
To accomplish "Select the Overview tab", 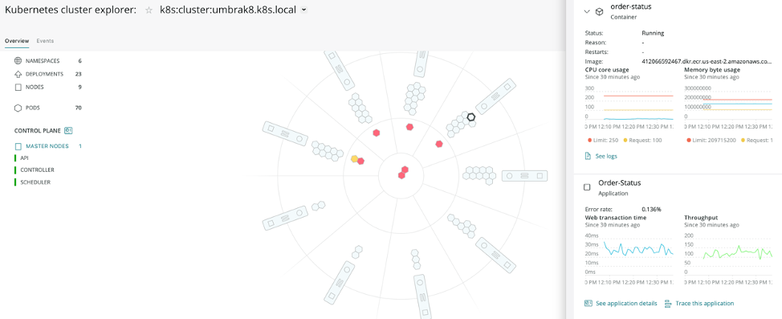I will point(16,41).
